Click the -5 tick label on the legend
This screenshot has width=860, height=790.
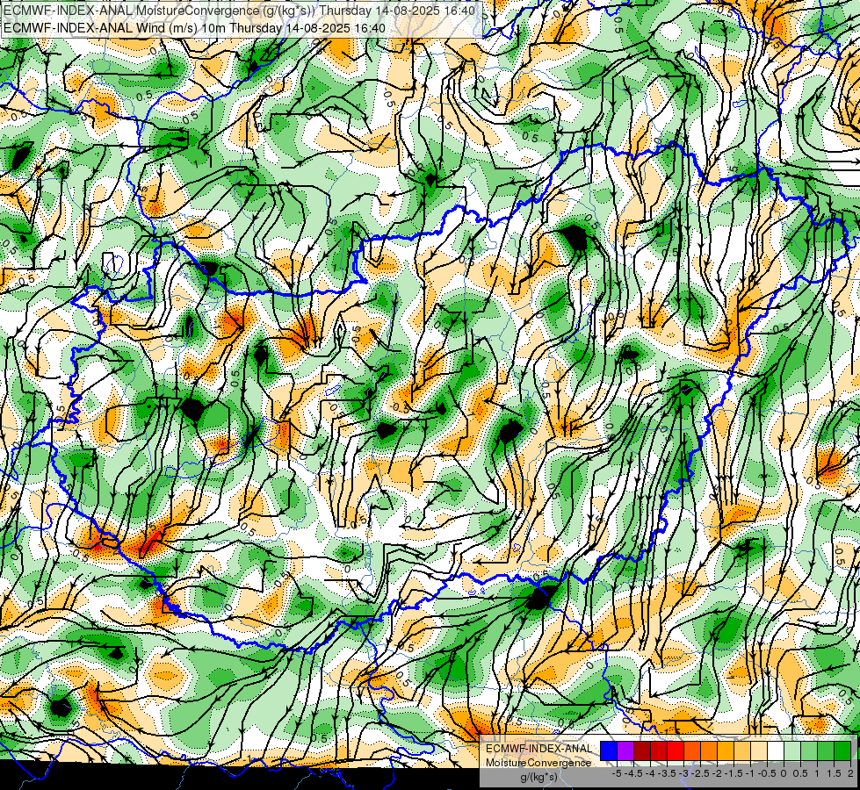[x=617, y=773]
